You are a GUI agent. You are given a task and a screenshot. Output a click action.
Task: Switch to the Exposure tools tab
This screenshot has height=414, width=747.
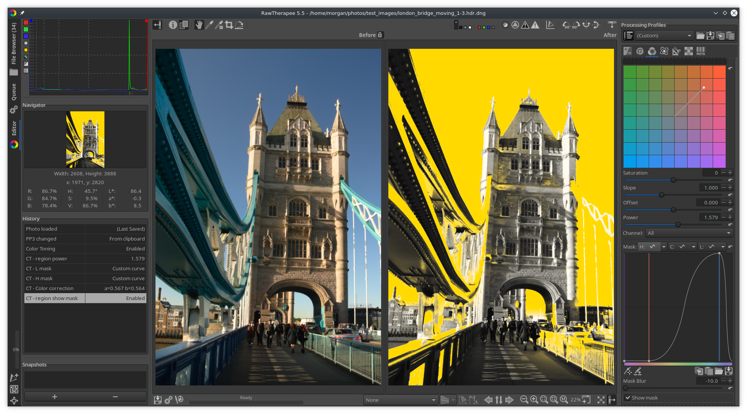[628, 51]
